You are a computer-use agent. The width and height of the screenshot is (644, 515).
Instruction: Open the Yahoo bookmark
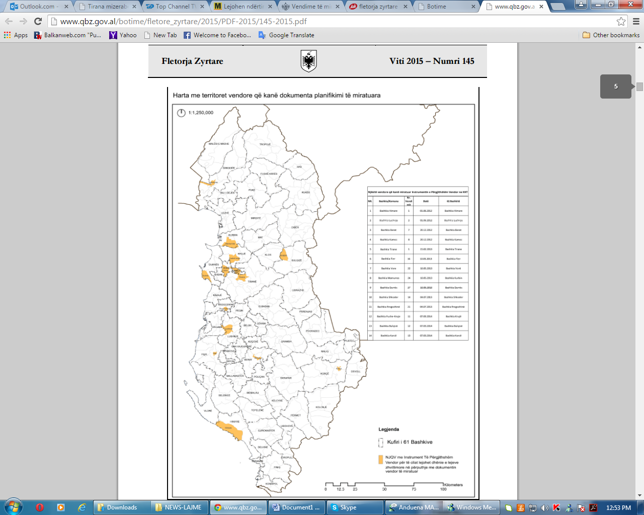(x=123, y=35)
